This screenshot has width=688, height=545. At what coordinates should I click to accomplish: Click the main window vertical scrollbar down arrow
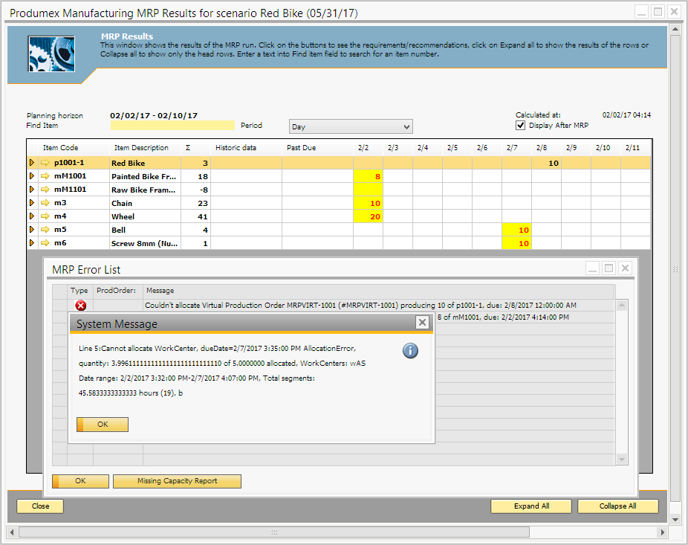click(x=675, y=520)
